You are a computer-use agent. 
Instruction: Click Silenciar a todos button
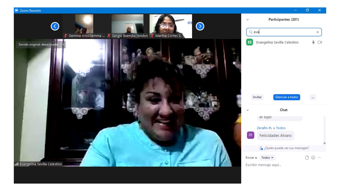[x=287, y=97]
